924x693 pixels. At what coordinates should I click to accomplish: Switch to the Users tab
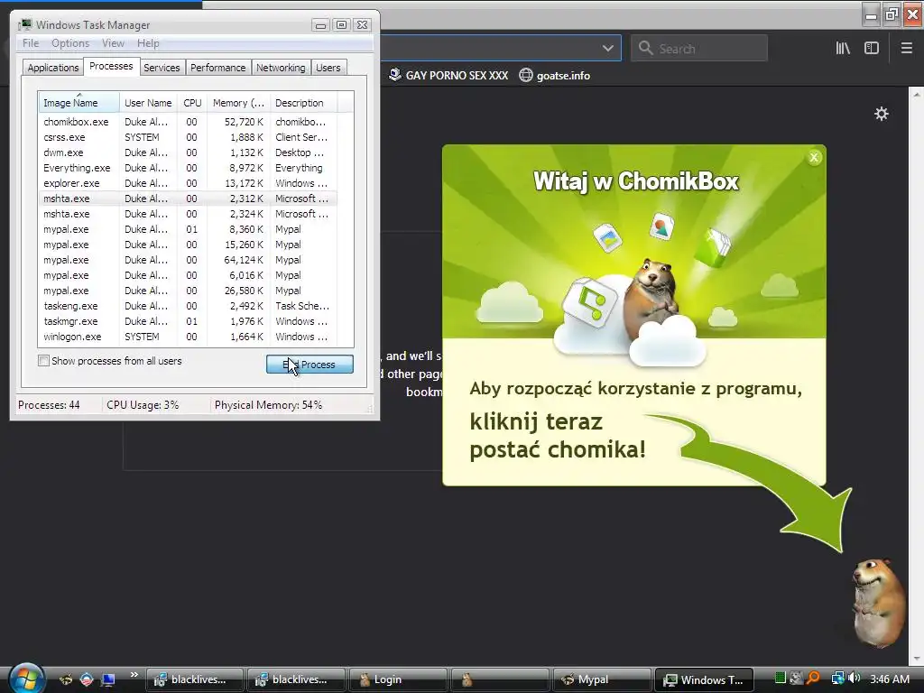click(328, 68)
